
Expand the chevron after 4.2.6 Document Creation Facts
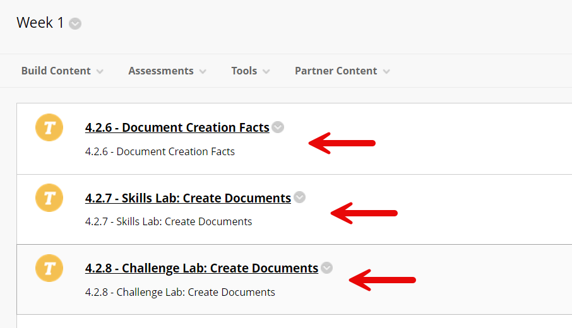coord(278,127)
